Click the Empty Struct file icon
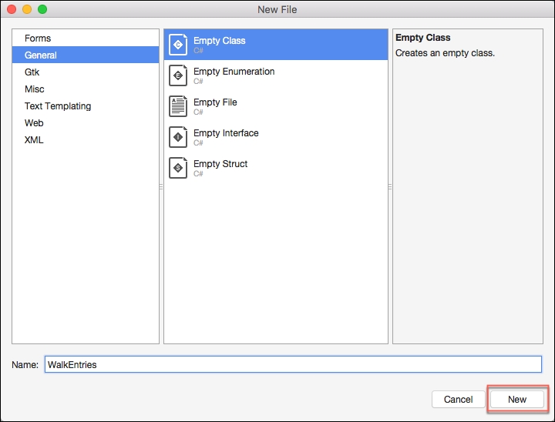This screenshot has height=422, width=555. tap(178, 168)
